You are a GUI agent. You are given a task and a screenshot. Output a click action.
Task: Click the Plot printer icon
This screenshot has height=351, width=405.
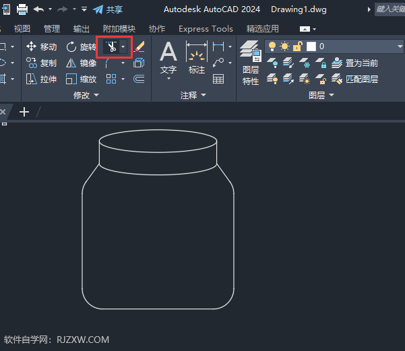pyautogui.click(x=22, y=9)
